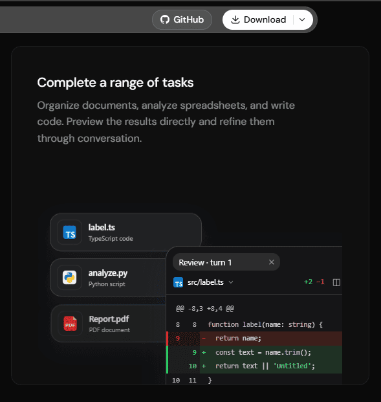This screenshot has width=381, height=402.
Task: Click the Python icon on analyze.py card
Action: pyautogui.click(x=69, y=278)
